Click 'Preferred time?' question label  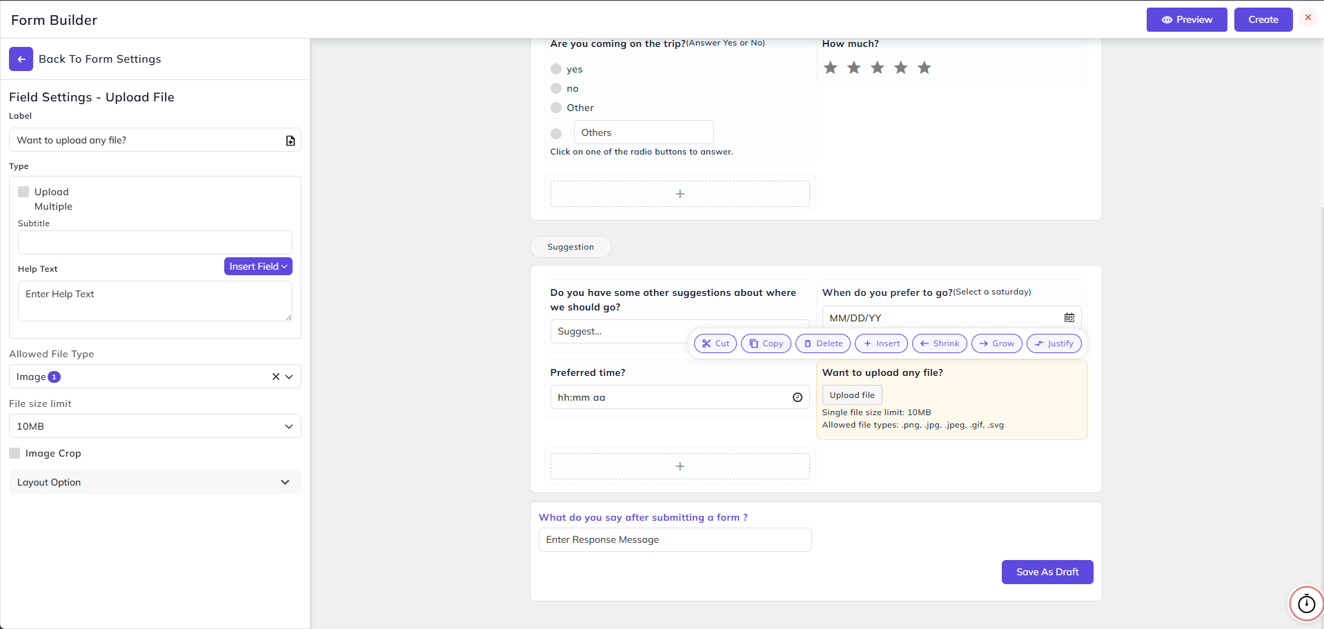coord(588,372)
